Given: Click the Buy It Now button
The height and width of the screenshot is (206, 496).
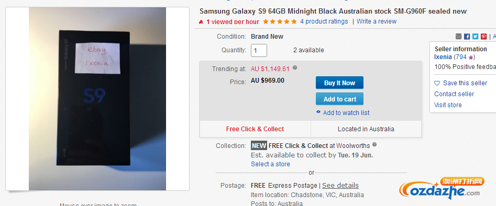Looking at the screenshot, I should coord(339,83).
